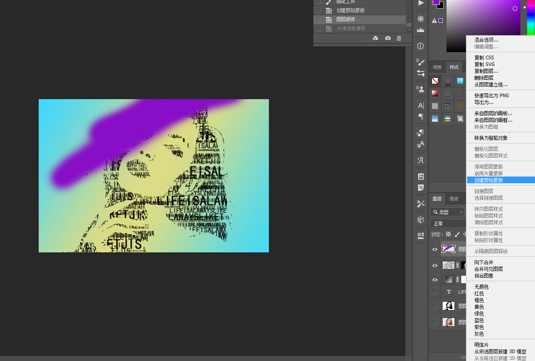Hide the purple gradient layer via its eye icon
Screen dimensions: 535x361
[434, 249]
